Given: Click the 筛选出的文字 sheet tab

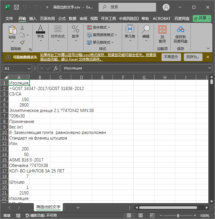Looking at the screenshot, I should (x=48, y=207).
